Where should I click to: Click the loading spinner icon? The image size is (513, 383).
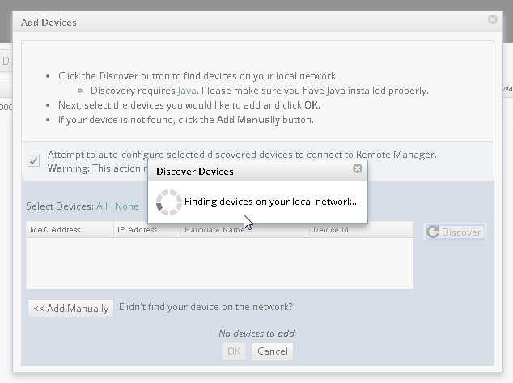point(167,202)
